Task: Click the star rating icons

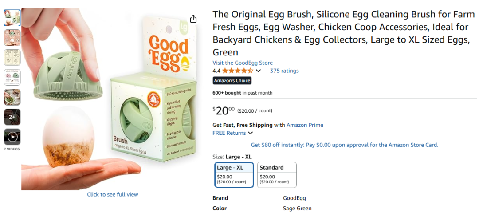Action: (237, 71)
